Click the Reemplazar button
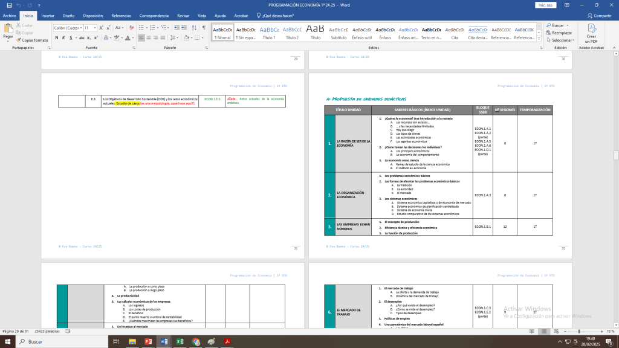Image resolution: width=619 pixels, height=348 pixels. tap(559, 33)
